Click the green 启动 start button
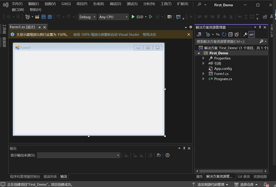This screenshot has height=187, width=276. [x=138, y=17]
